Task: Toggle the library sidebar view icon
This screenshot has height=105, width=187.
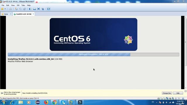Action: pyautogui.click(x=30, y=9)
